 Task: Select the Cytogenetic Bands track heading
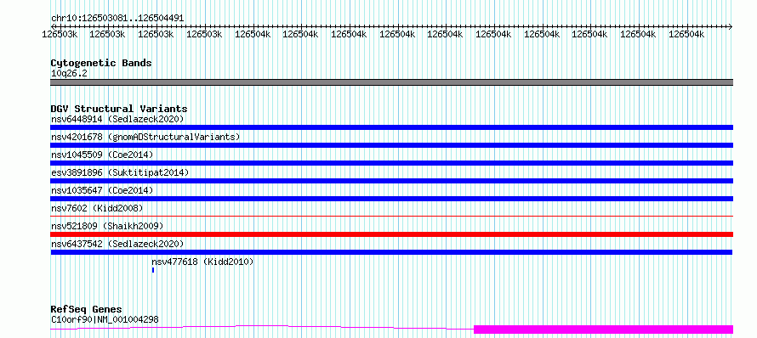pos(101,63)
